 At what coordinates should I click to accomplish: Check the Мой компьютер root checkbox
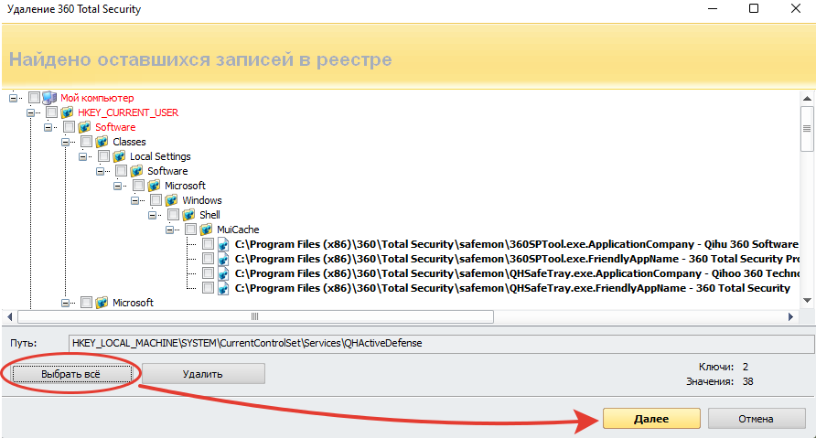35,98
